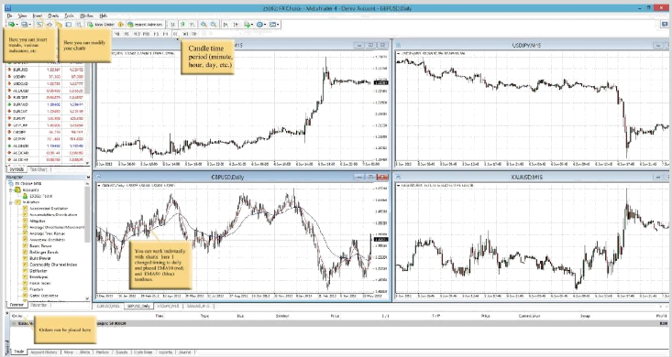Image resolution: width=672 pixels, height=357 pixels.
Task: Click the Navigator panel scroll-down arrow
Action: [x=87, y=298]
